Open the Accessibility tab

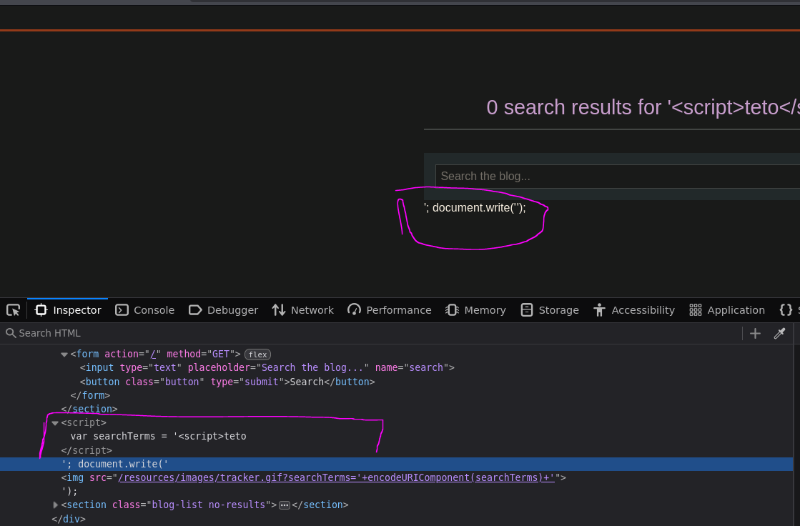pos(633,310)
